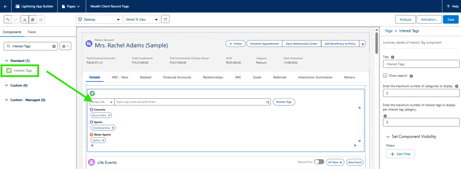Click the back arrow icon

(x=5, y=6)
